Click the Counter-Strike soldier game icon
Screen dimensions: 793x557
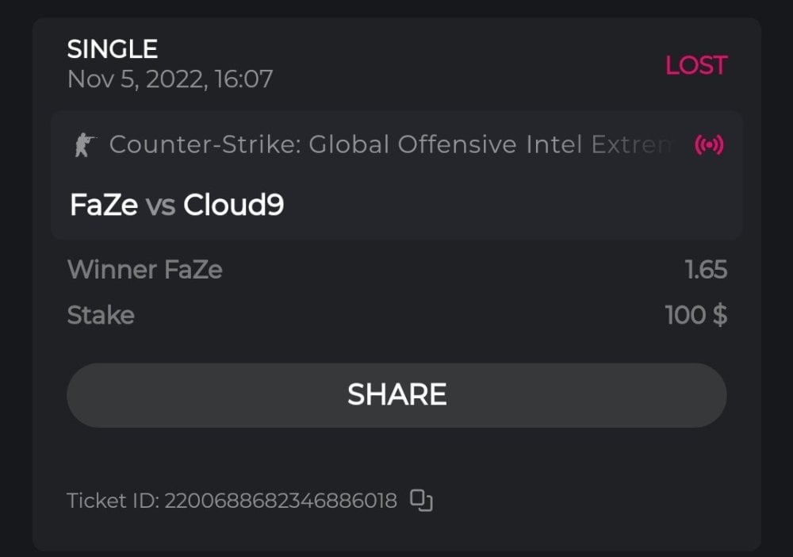pyautogui.click(x=83, y=145)
